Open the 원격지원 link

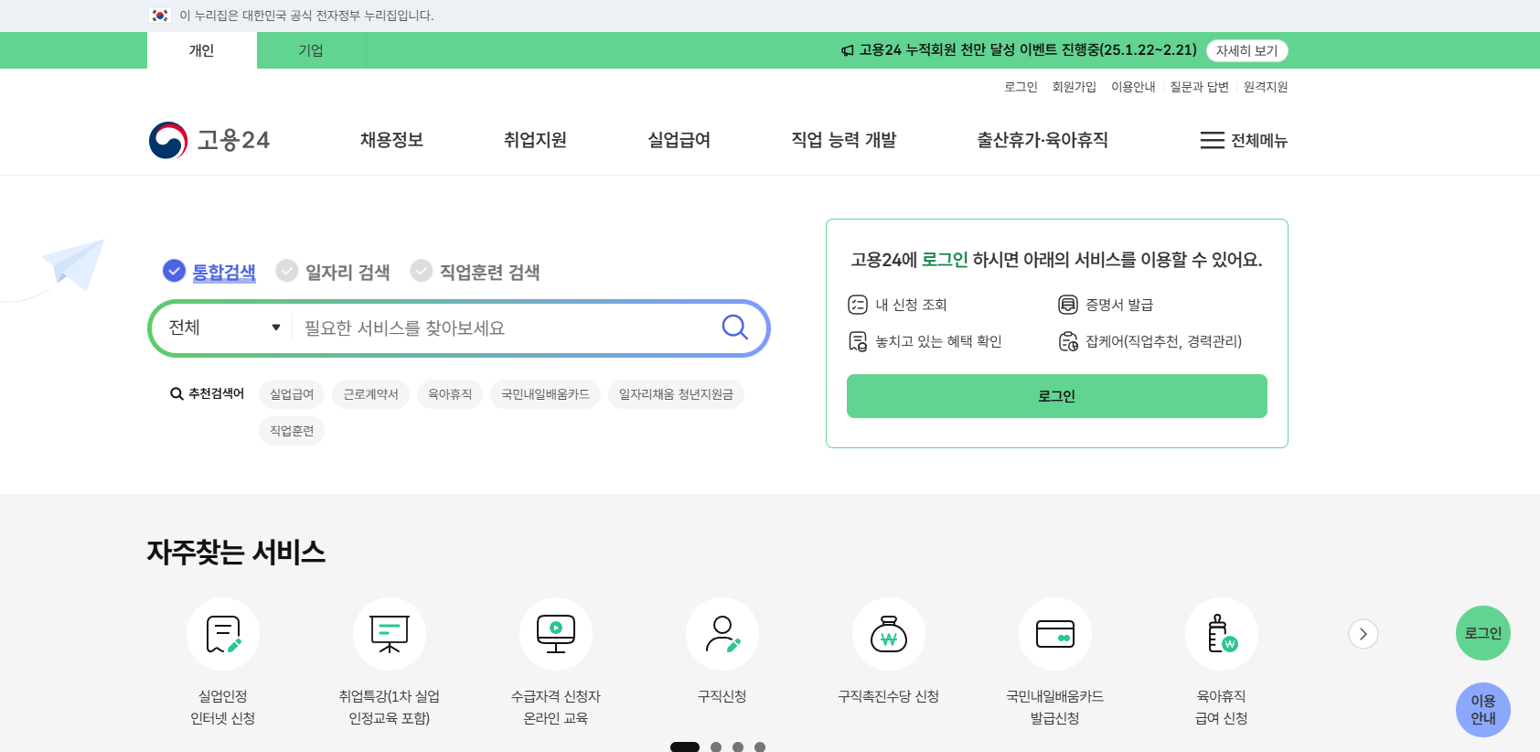[1265, 87]
